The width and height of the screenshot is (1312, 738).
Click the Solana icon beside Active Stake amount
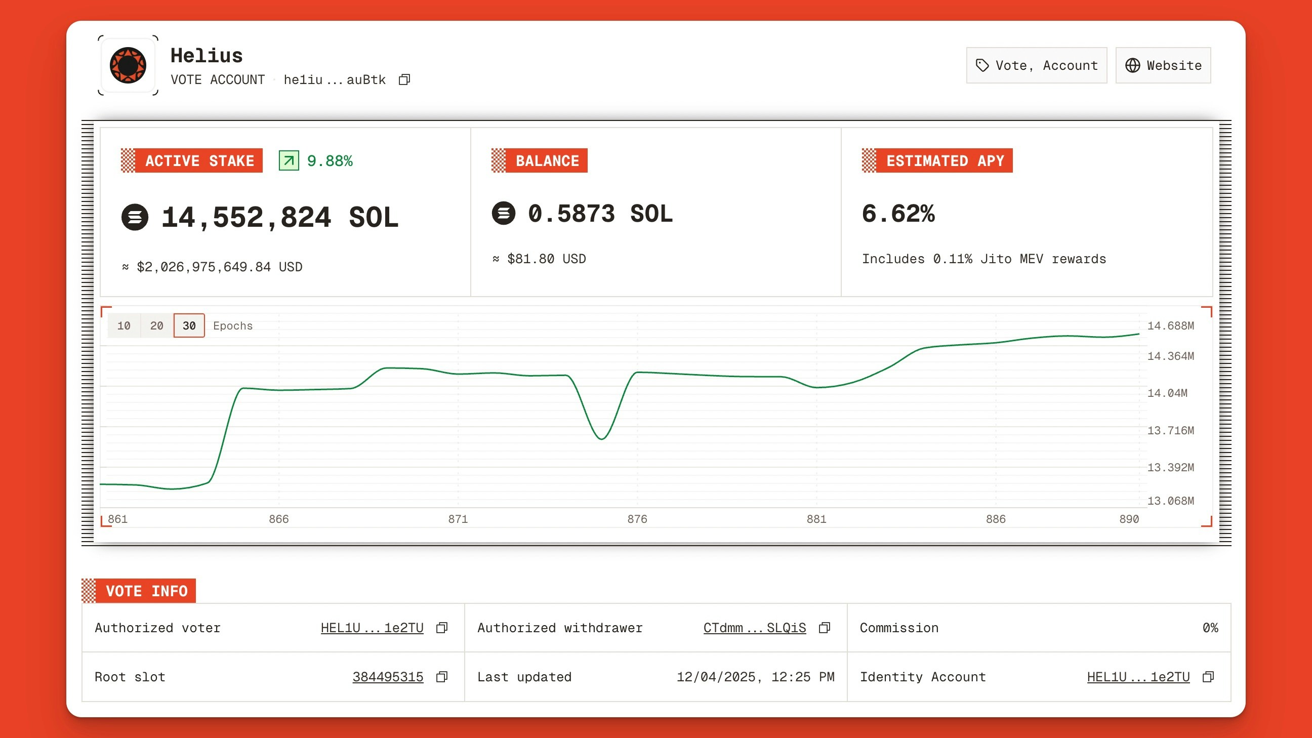tap(135, 218)
